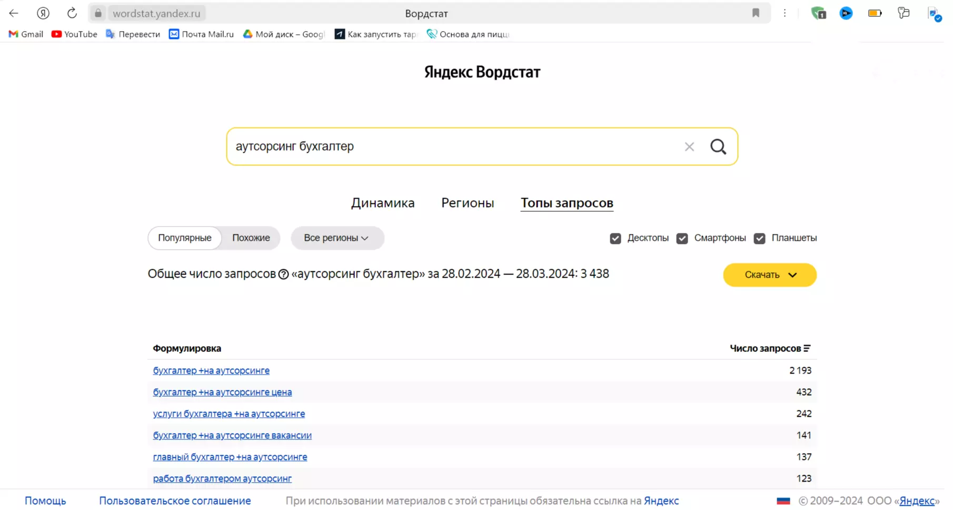The width and height of the screenshot is (953, 510).
Task: Expand the Все регионы dropdown
Action: (336, 238)
